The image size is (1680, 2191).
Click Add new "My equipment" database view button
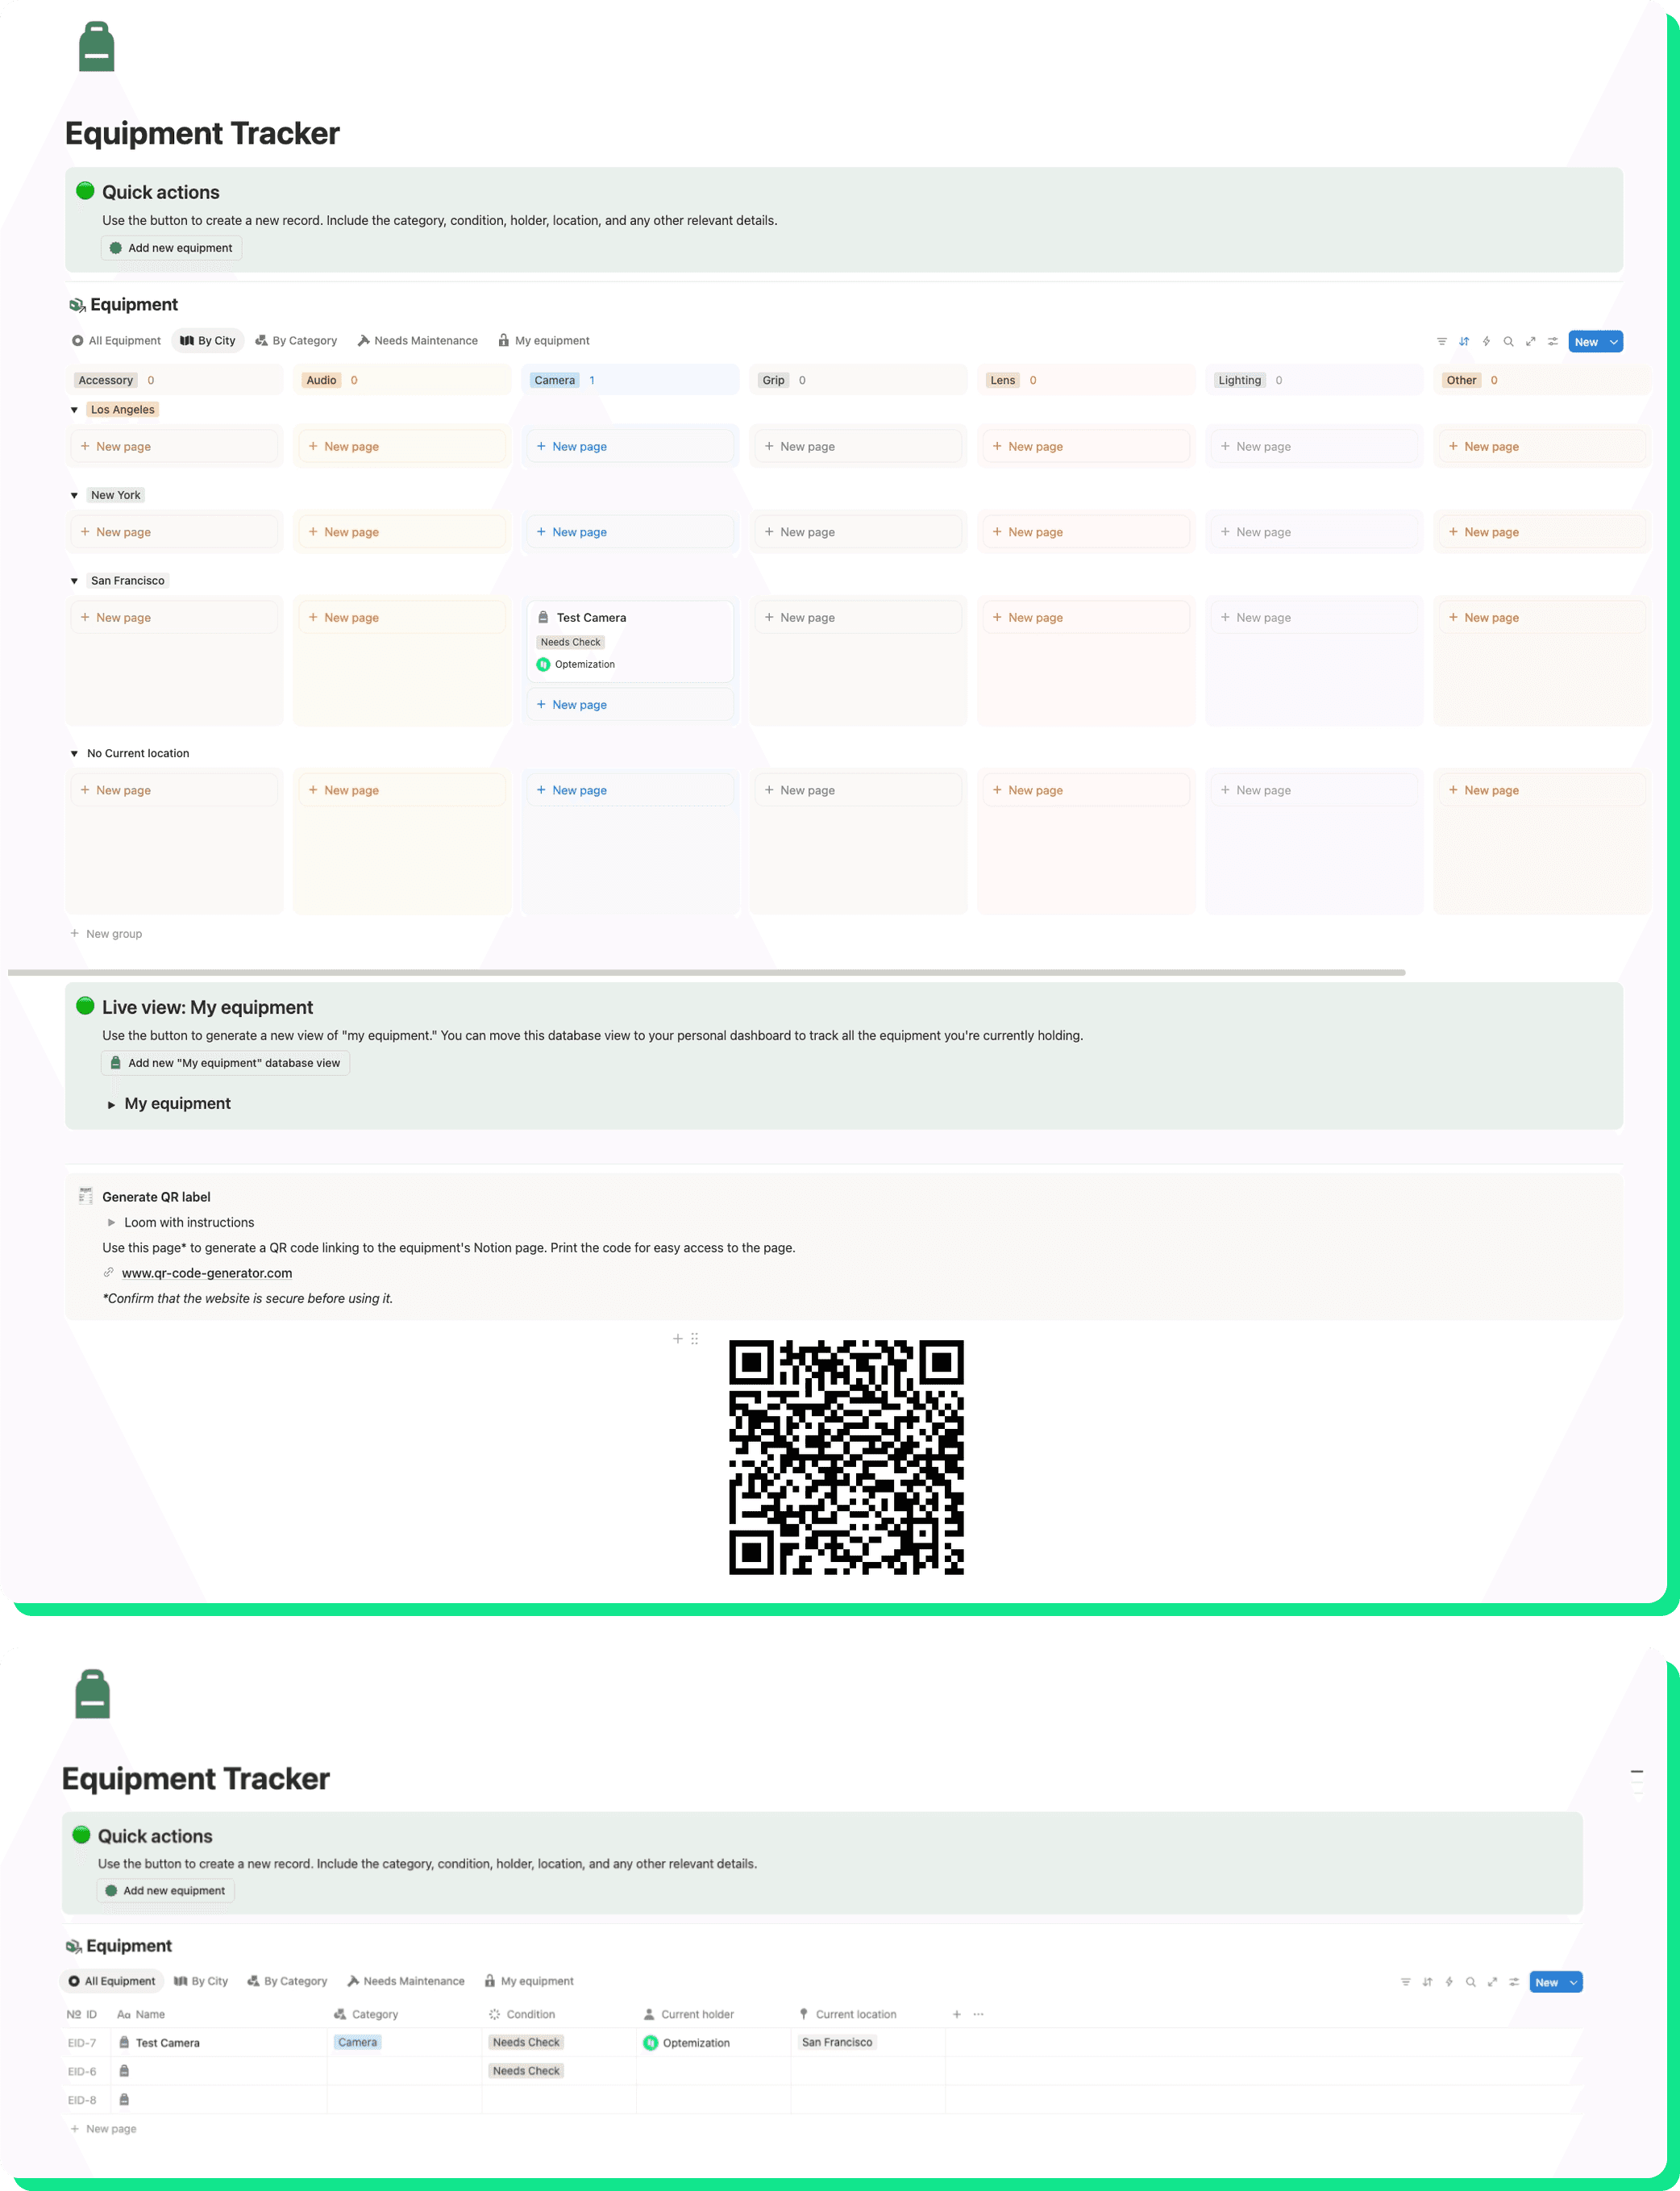pos(225,1064)
